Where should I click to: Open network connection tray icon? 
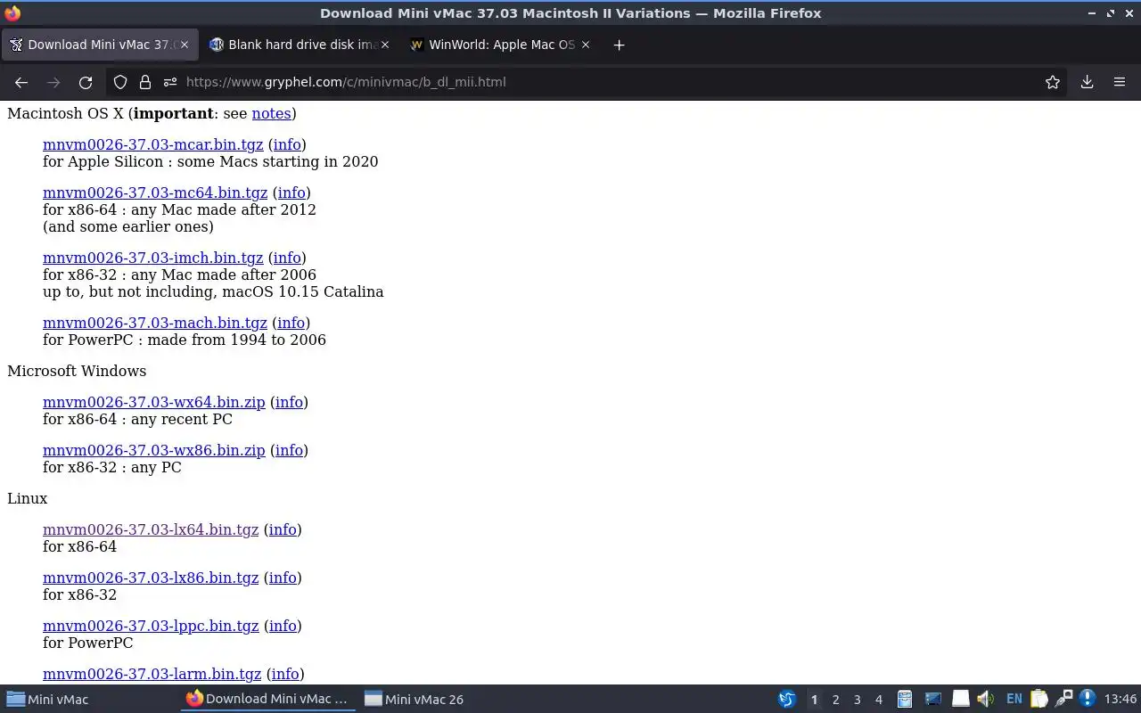pyautogui.click(x=1063, y=699)
